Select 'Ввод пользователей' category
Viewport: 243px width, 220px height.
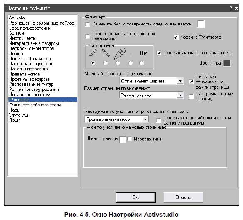tap(30, 28)
